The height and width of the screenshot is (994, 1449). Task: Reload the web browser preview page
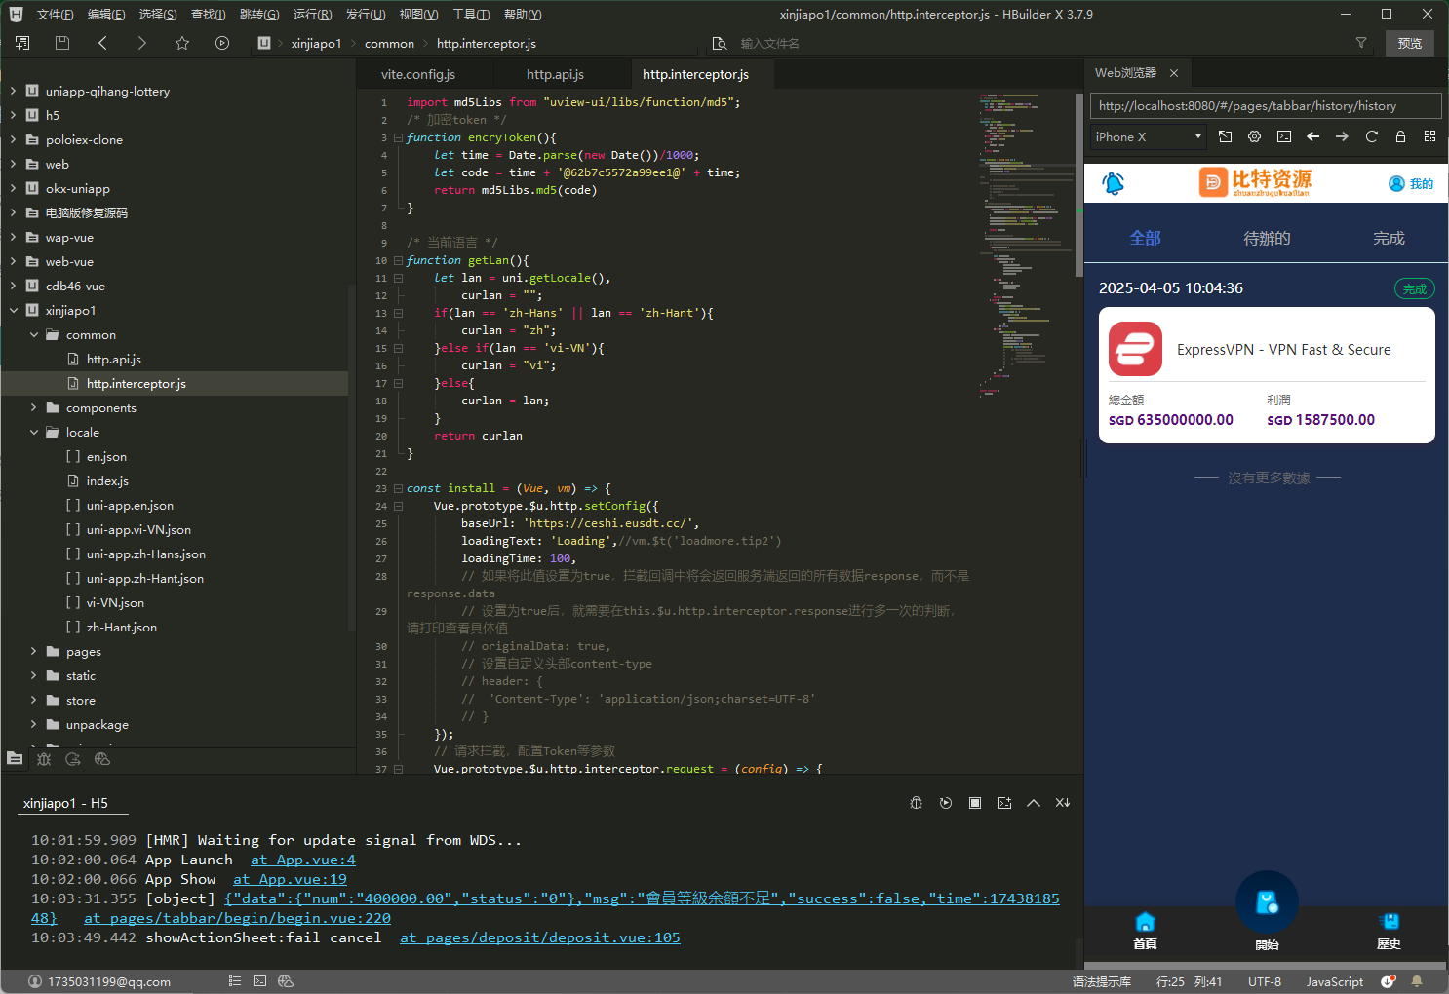(x=1372, y=136)
